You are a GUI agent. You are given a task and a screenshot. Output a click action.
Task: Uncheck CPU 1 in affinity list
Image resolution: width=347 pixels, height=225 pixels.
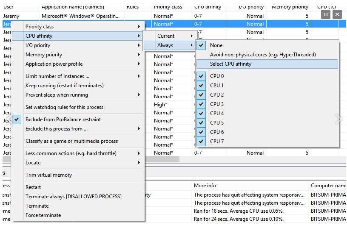pyautogui.click(x=201, y=85)
